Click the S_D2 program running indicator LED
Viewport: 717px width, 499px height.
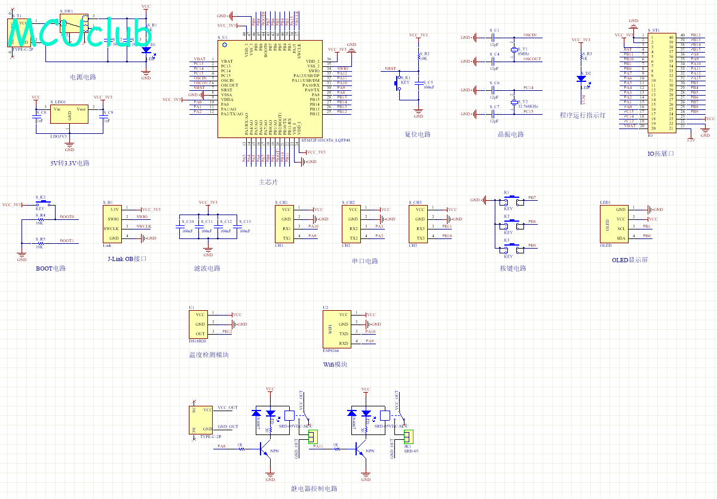pyautogui.click(x=581, y=79)
